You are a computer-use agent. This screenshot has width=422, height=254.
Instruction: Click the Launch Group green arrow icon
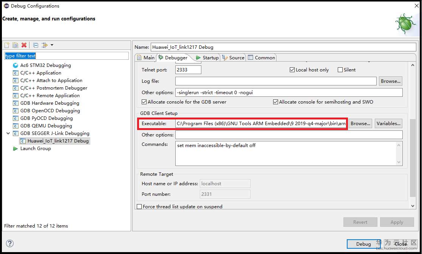tap(15, 149)
